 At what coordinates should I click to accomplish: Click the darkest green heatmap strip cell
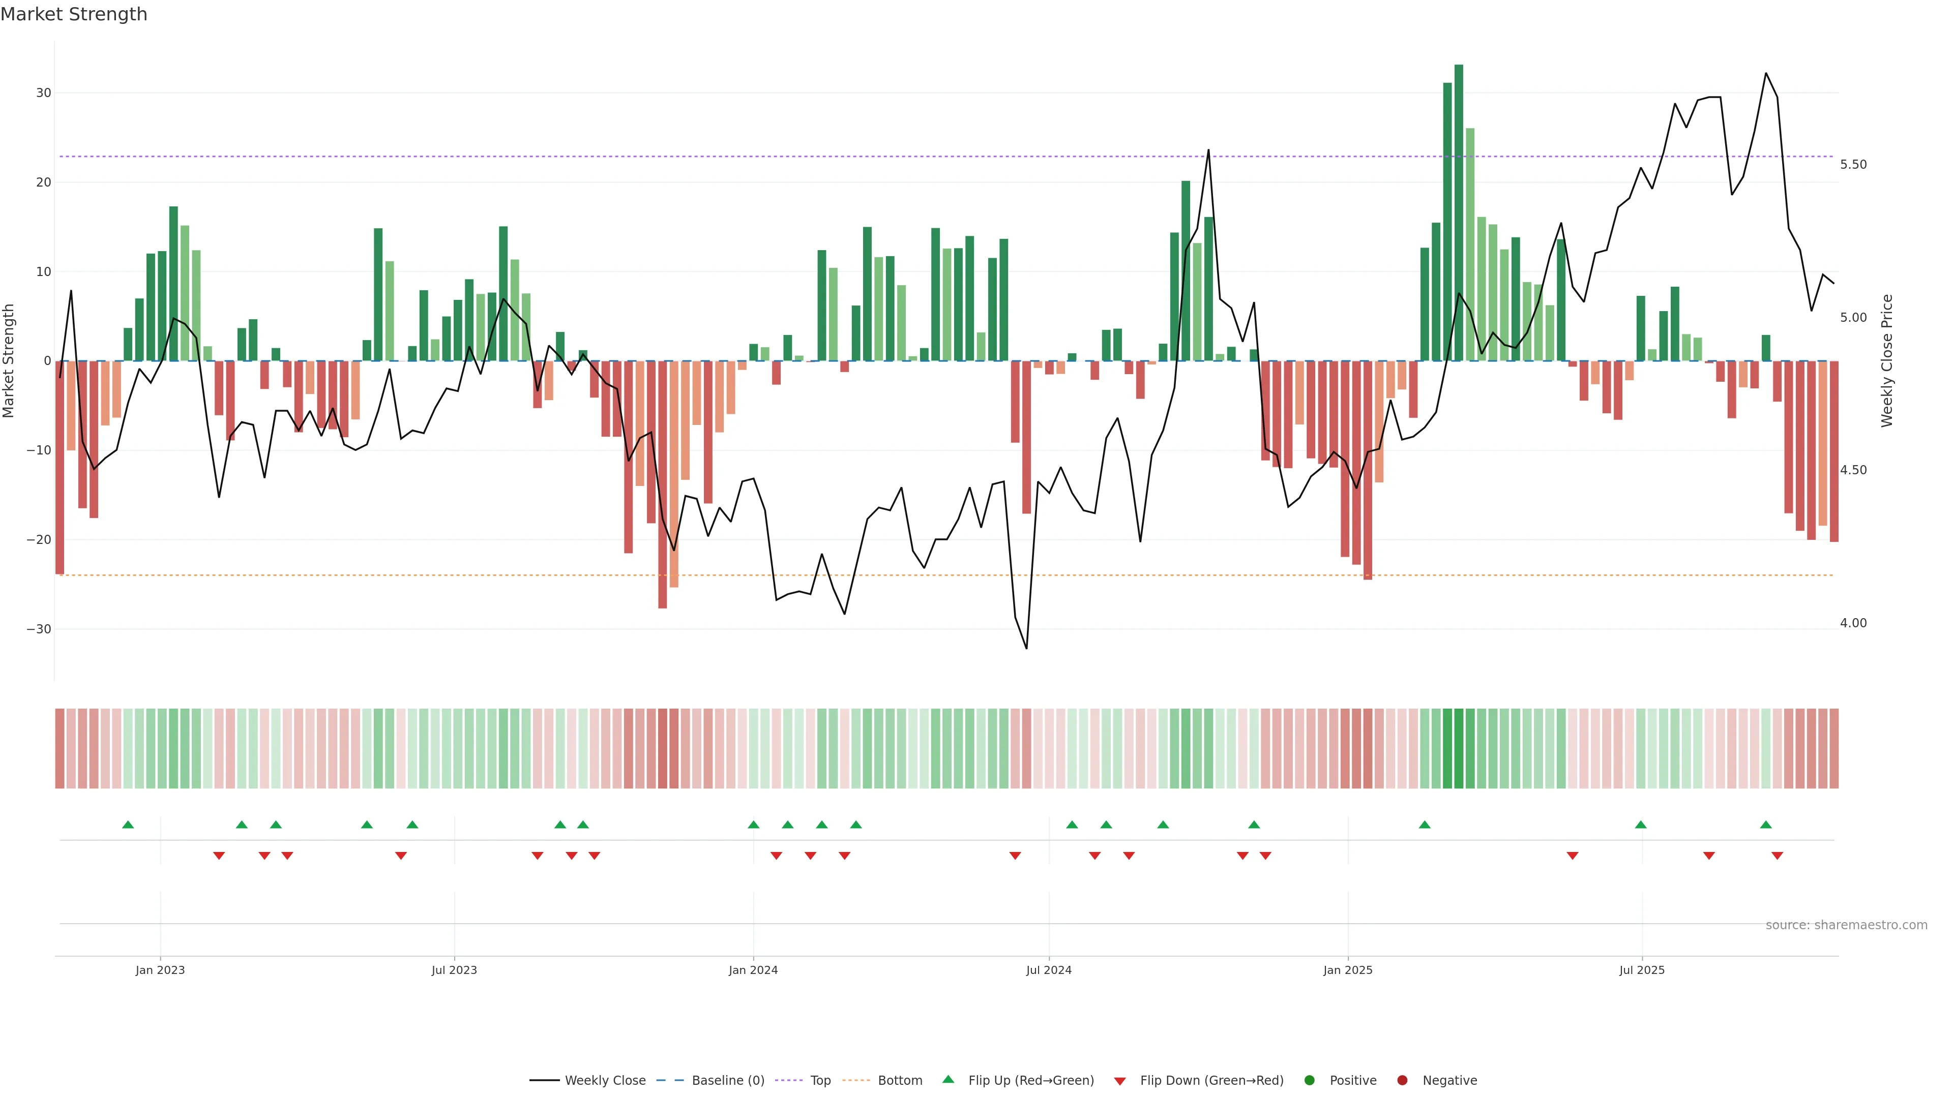tap(1459, 748)
